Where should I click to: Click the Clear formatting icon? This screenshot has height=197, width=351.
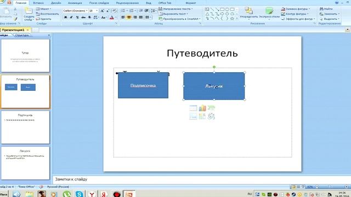(114, 11)
